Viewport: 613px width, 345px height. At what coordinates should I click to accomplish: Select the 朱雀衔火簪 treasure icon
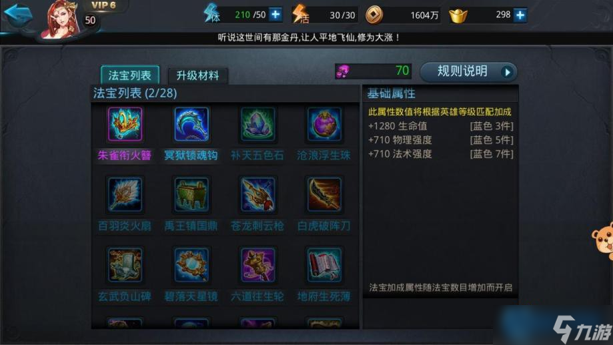(x=125, y=124)
